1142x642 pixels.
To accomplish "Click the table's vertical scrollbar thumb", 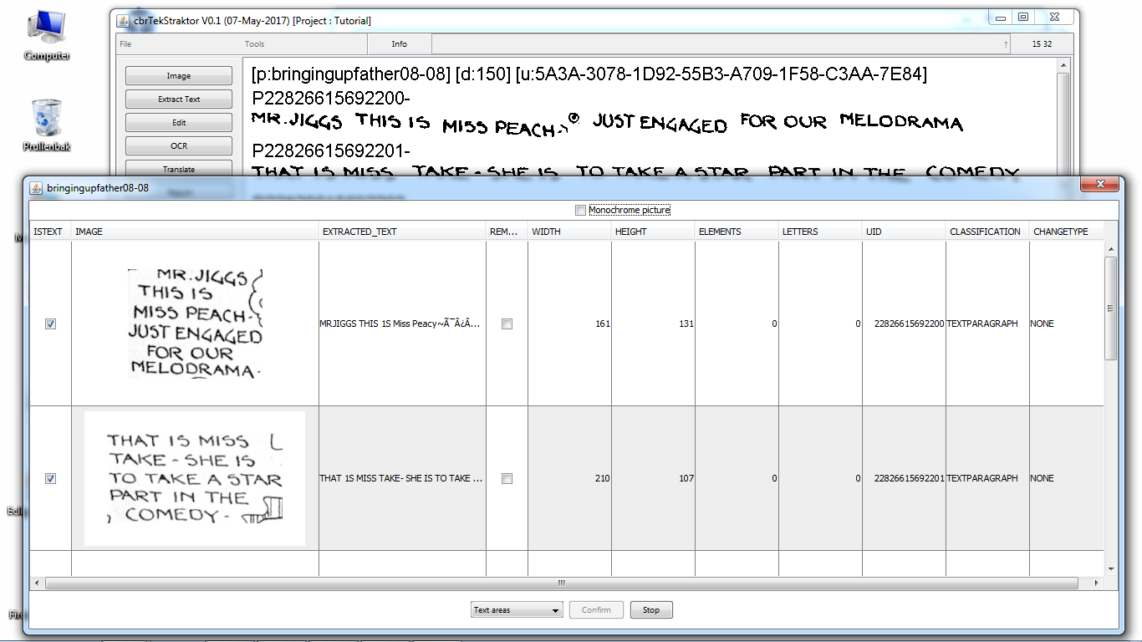I will [1110, 308].
